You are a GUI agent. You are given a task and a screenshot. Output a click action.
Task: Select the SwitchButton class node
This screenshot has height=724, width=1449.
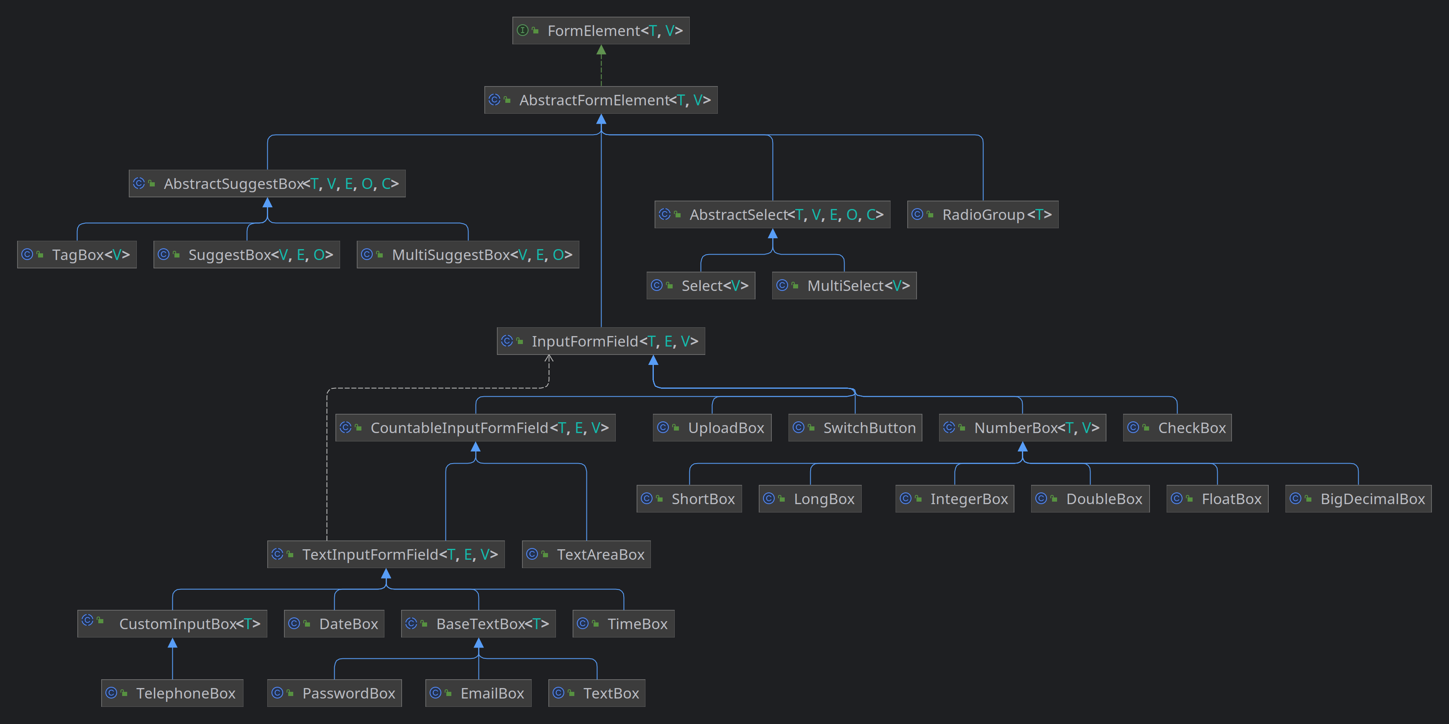(x=855, y=427)
